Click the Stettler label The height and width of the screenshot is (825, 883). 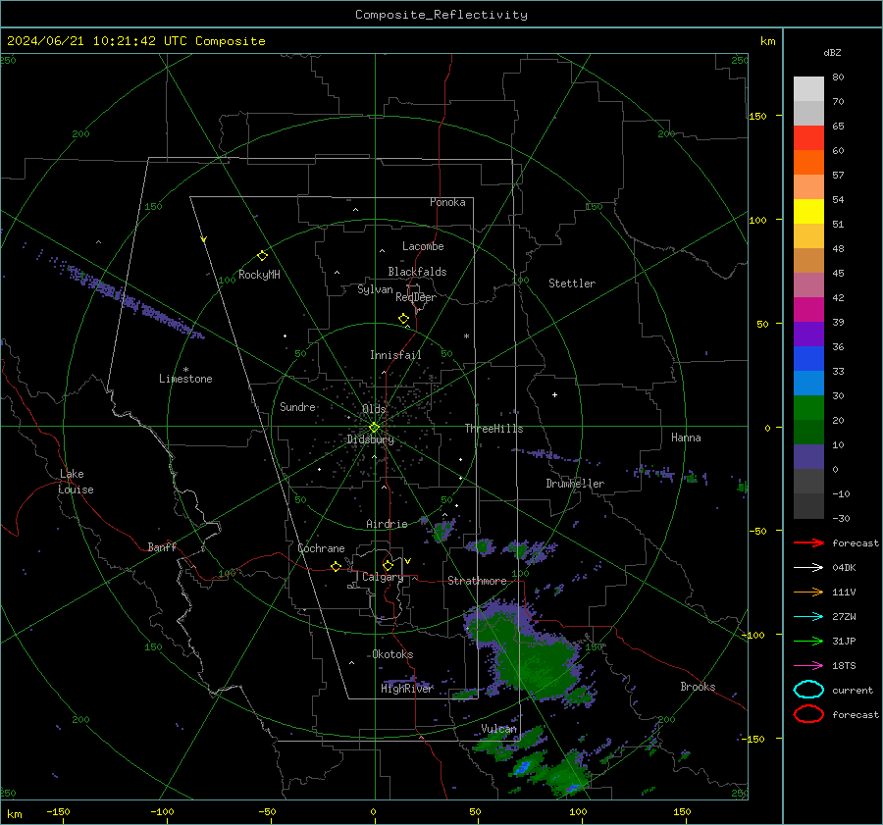click(572, 284)
